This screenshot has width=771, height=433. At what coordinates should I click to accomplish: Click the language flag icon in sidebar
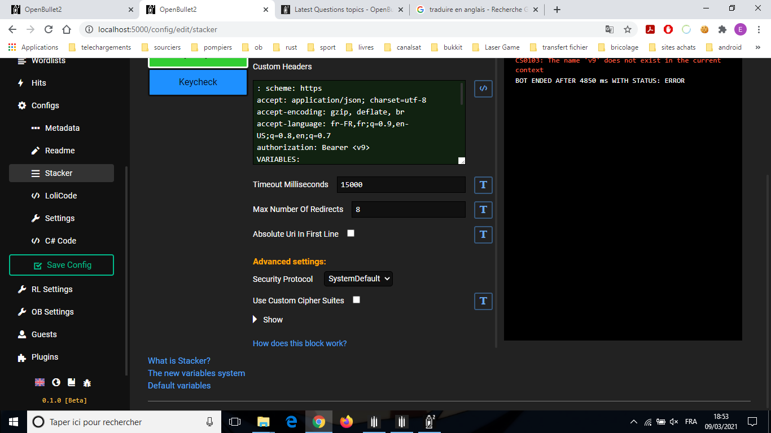click(x=40, y=382)
